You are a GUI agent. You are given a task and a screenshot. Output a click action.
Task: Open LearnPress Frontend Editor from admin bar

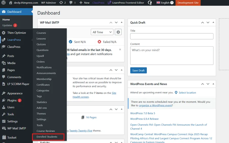click(x=126, y=3)
